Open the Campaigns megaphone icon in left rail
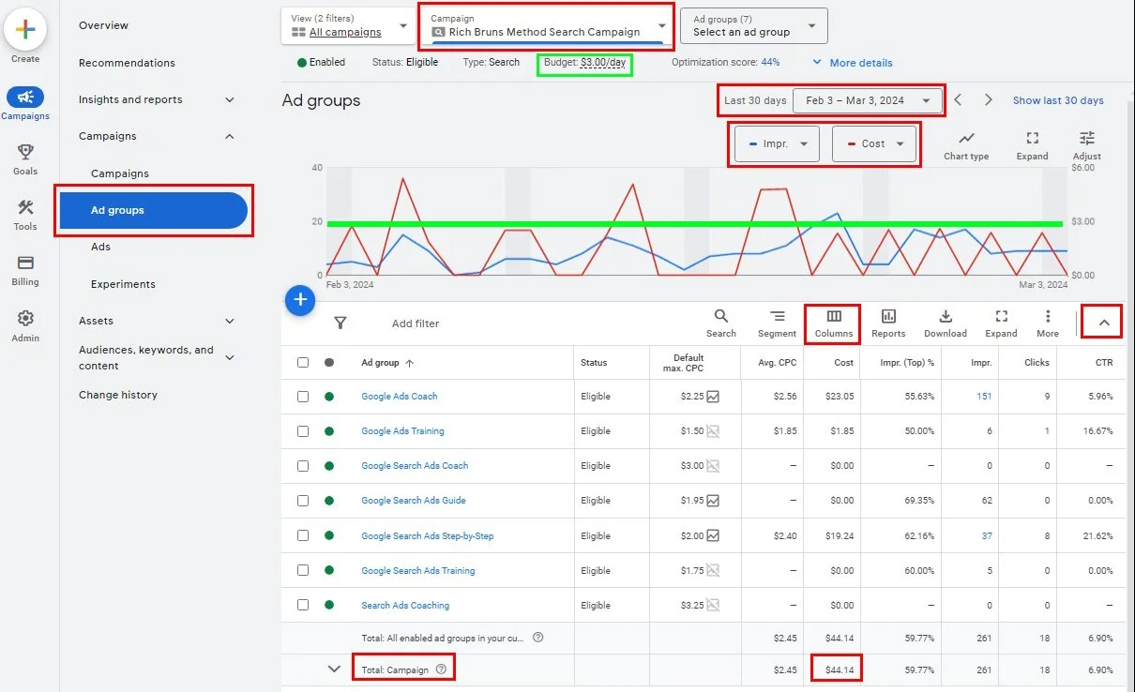 point(25,97)
